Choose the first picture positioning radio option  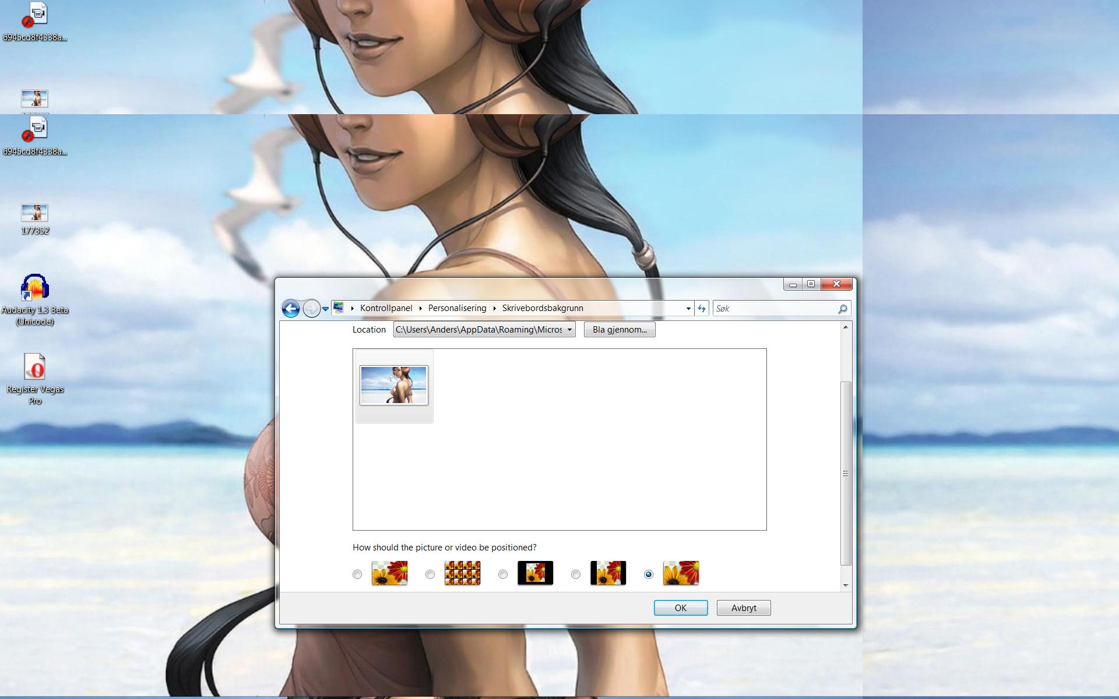coord(357,574)
